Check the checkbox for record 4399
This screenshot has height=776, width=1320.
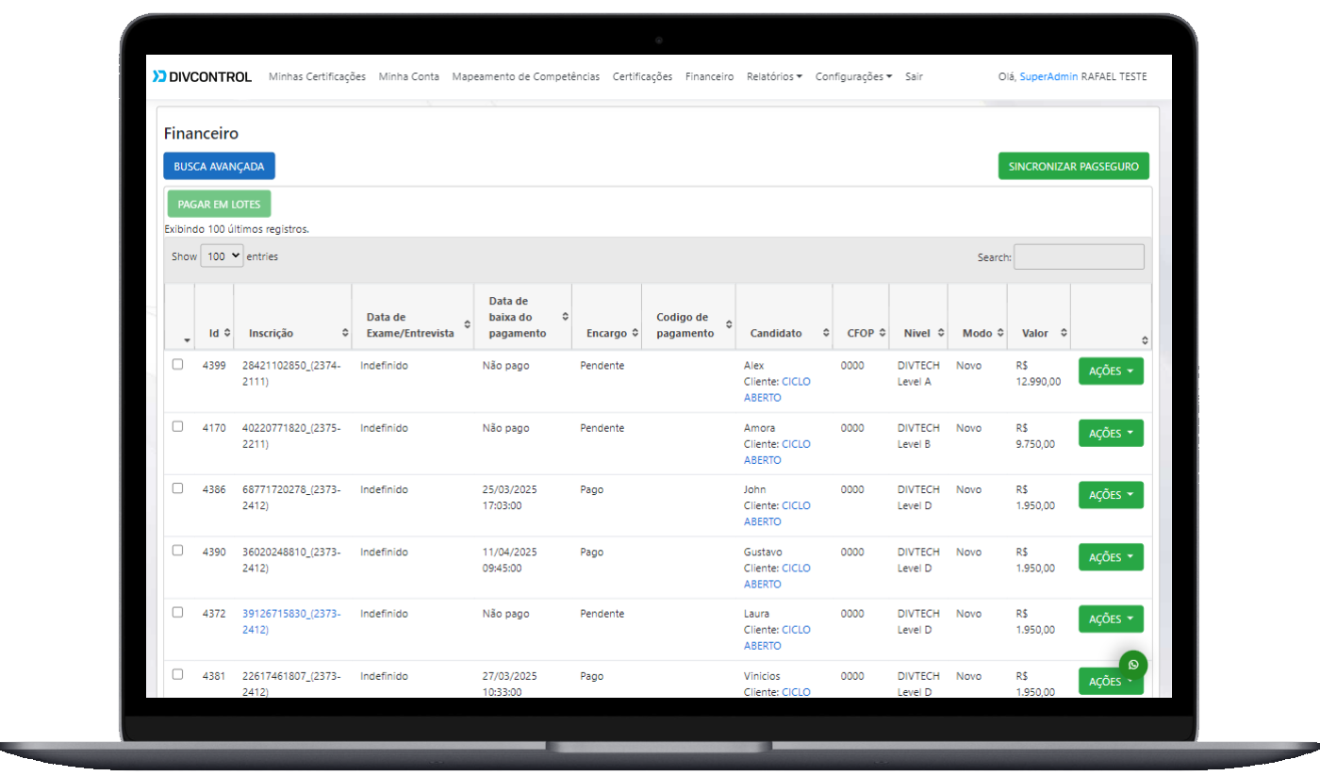click(x=177, y=365)
